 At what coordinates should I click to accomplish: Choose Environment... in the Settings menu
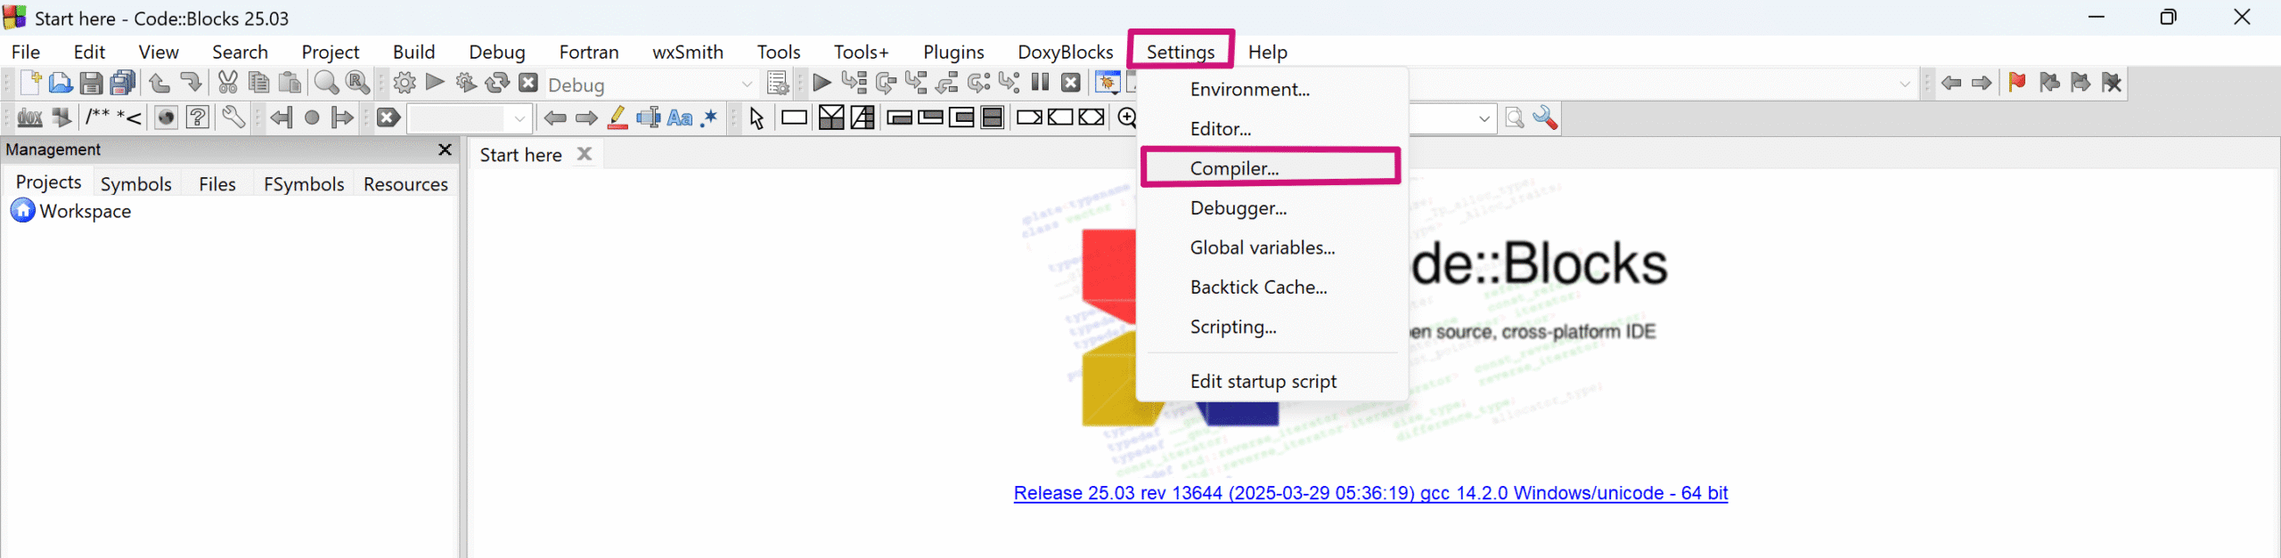1271,89
